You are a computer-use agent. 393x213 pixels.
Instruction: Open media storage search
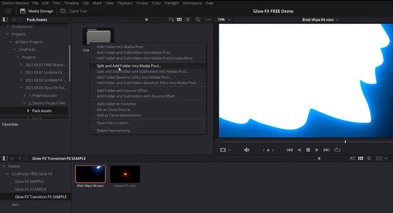click(198, 19)
